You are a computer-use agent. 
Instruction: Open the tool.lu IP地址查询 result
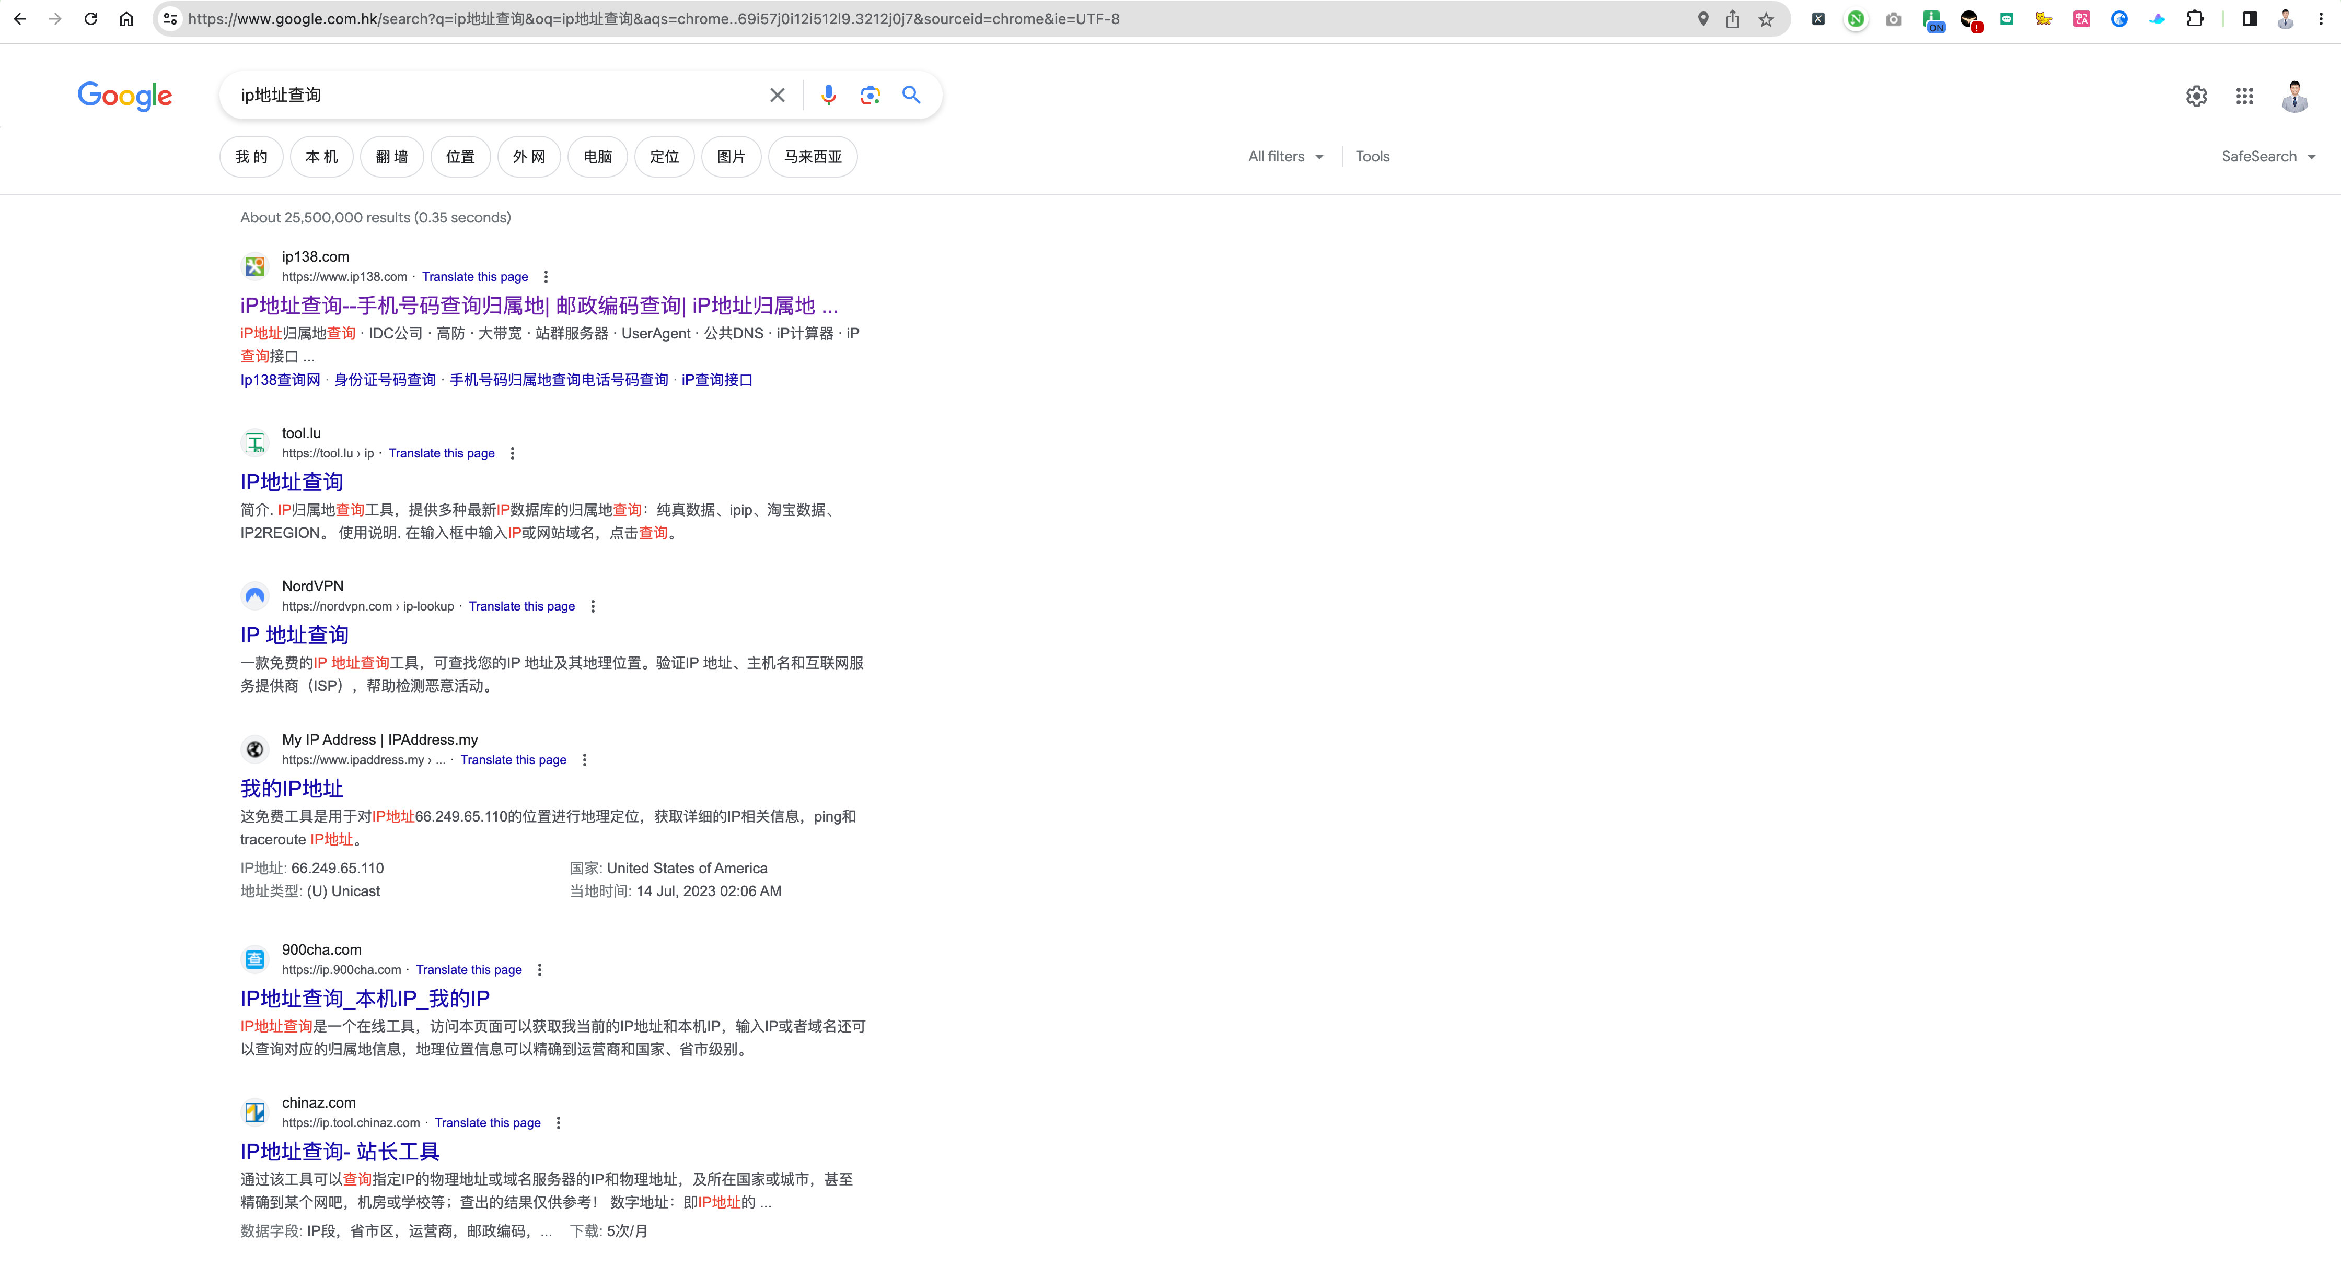[292, 482]
